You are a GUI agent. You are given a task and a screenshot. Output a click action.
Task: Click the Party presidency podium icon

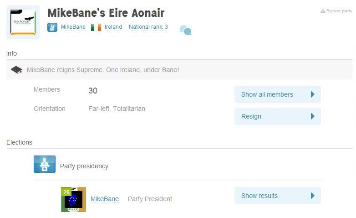tap(45, 164)
